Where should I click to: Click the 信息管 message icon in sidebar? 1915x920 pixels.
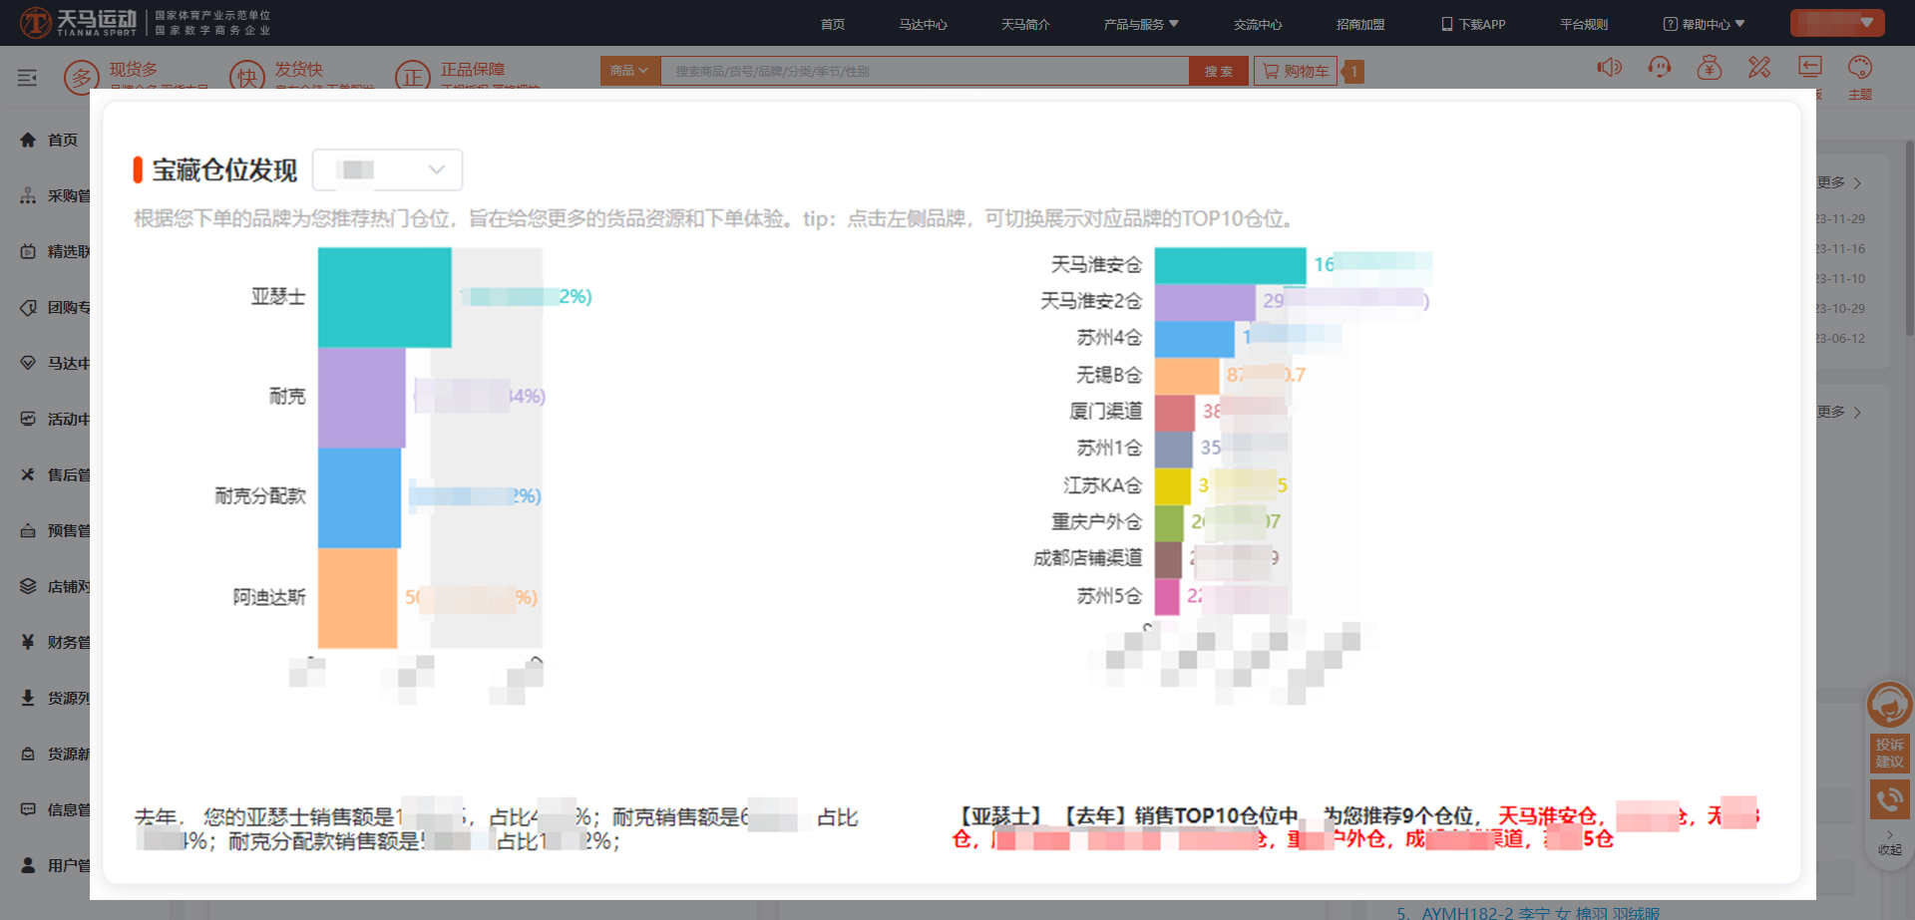coord(28,809)
